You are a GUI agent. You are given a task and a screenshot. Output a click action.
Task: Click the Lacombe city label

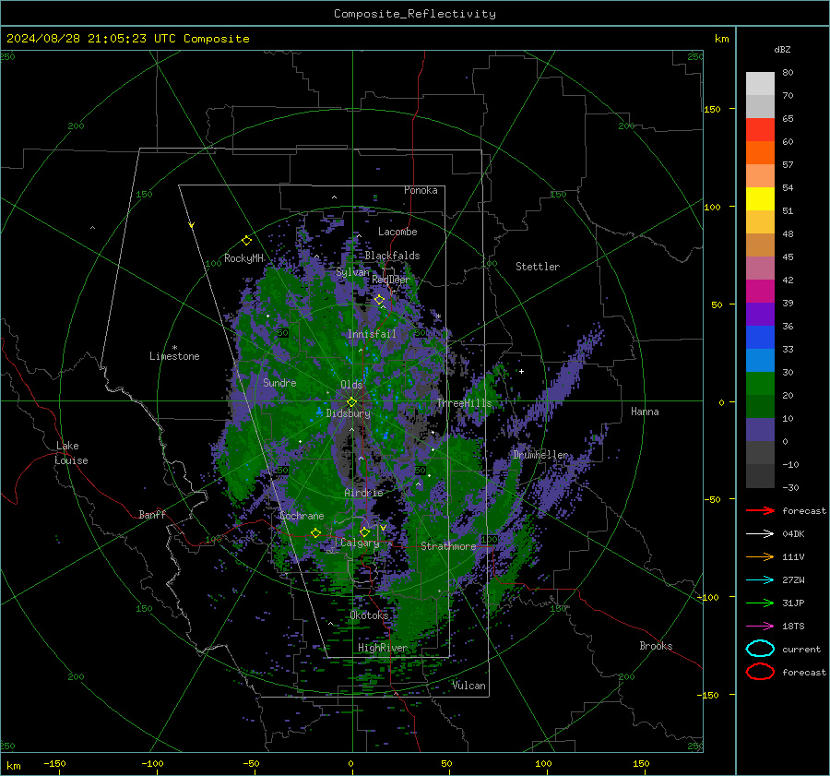pos(397,232)
